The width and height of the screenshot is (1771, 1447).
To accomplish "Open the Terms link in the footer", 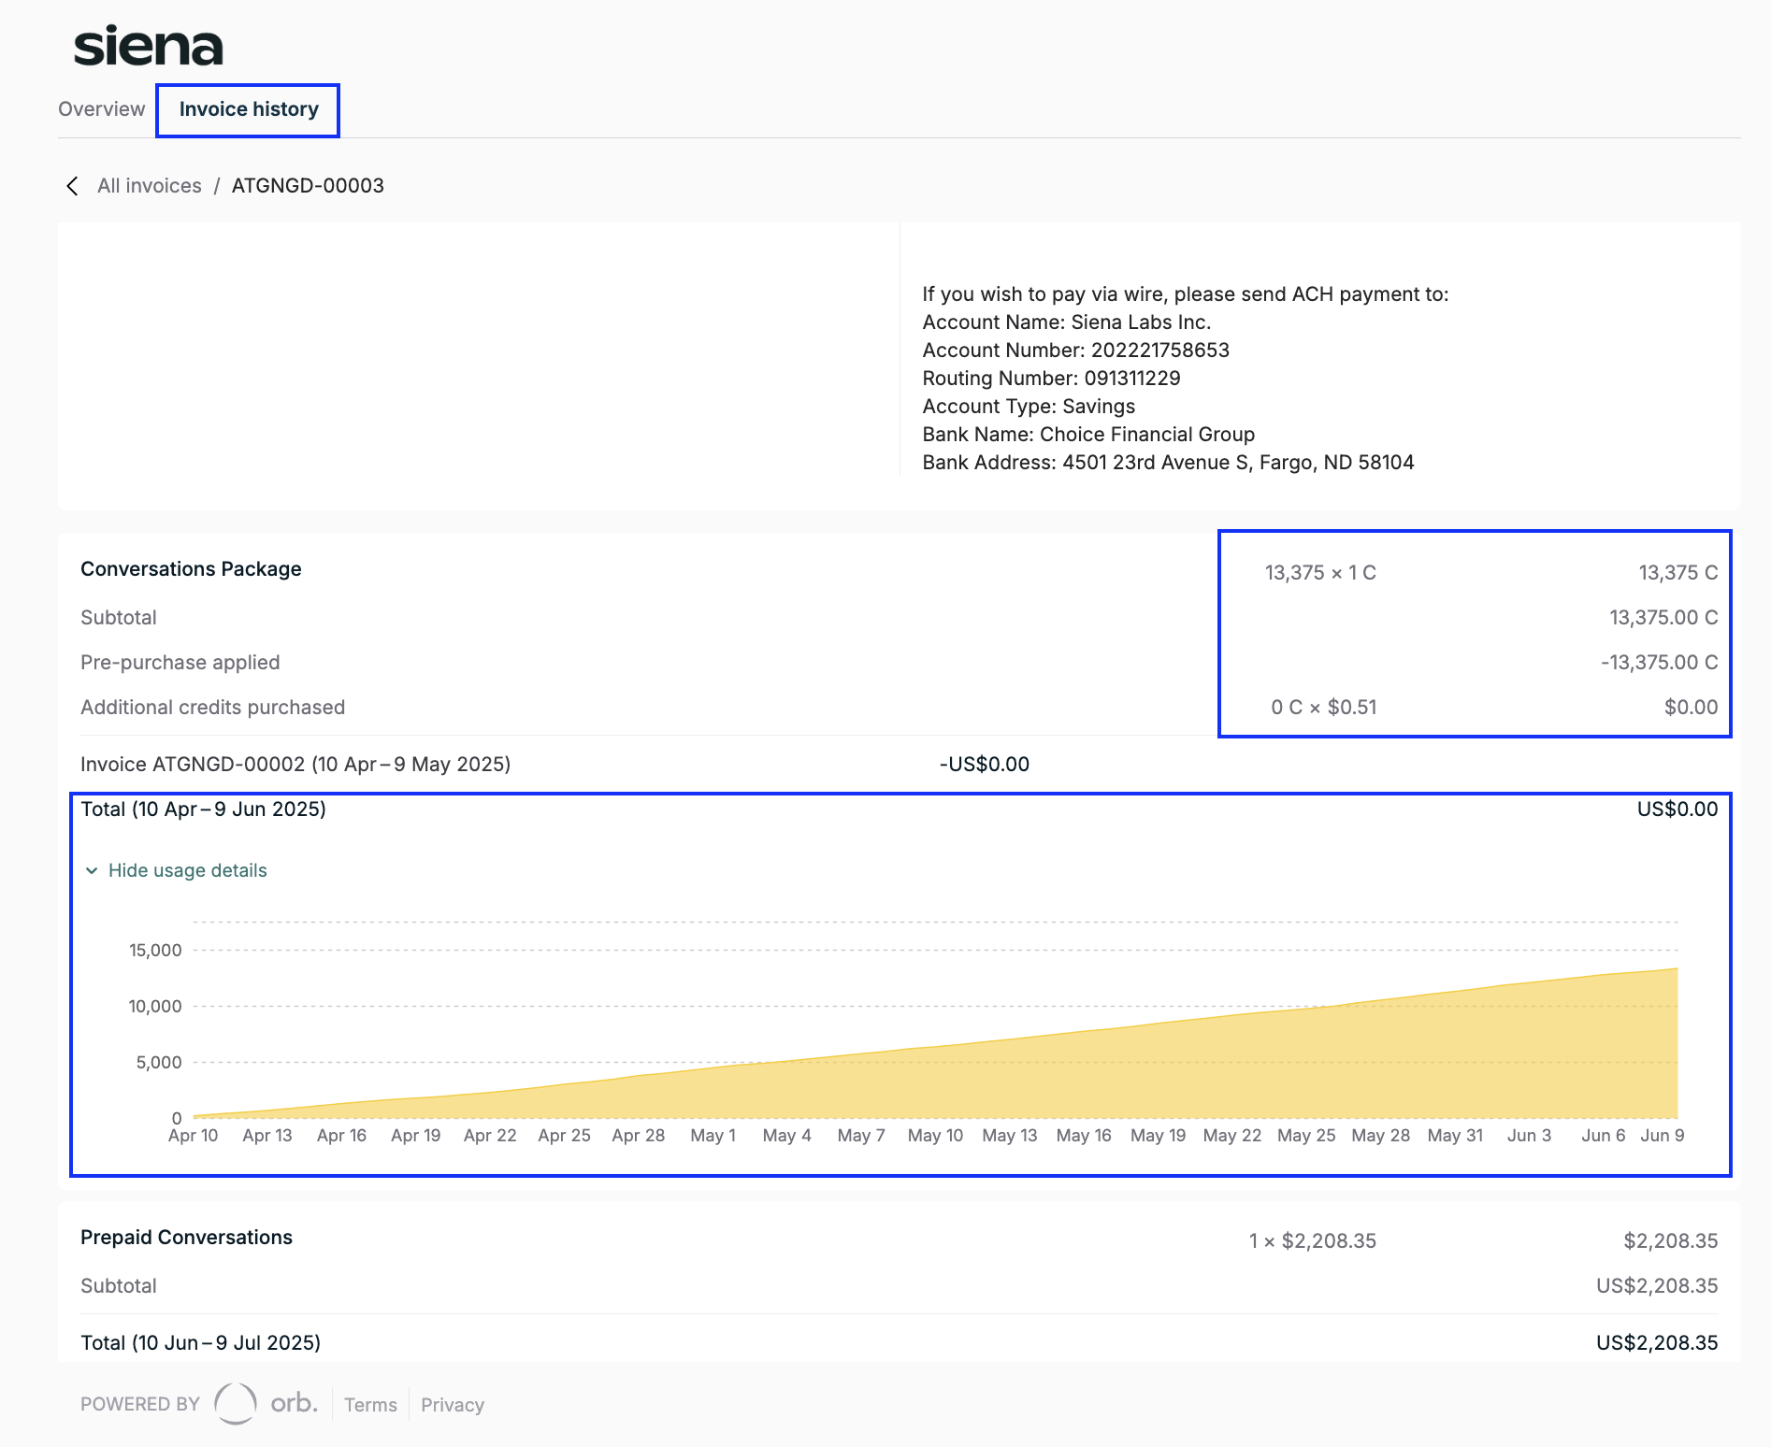I will [x=370, y=1405].
